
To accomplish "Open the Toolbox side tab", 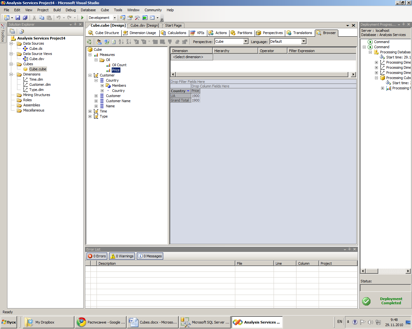I will pyautogui.click(x=3, y=33).
